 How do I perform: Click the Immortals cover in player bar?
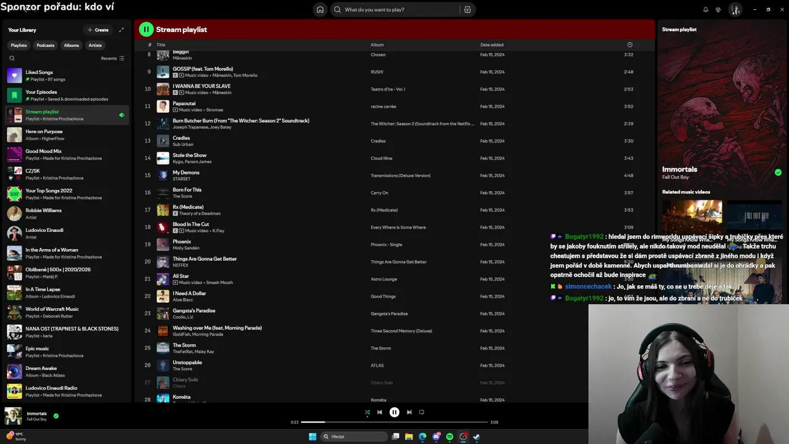coord(14,416)
